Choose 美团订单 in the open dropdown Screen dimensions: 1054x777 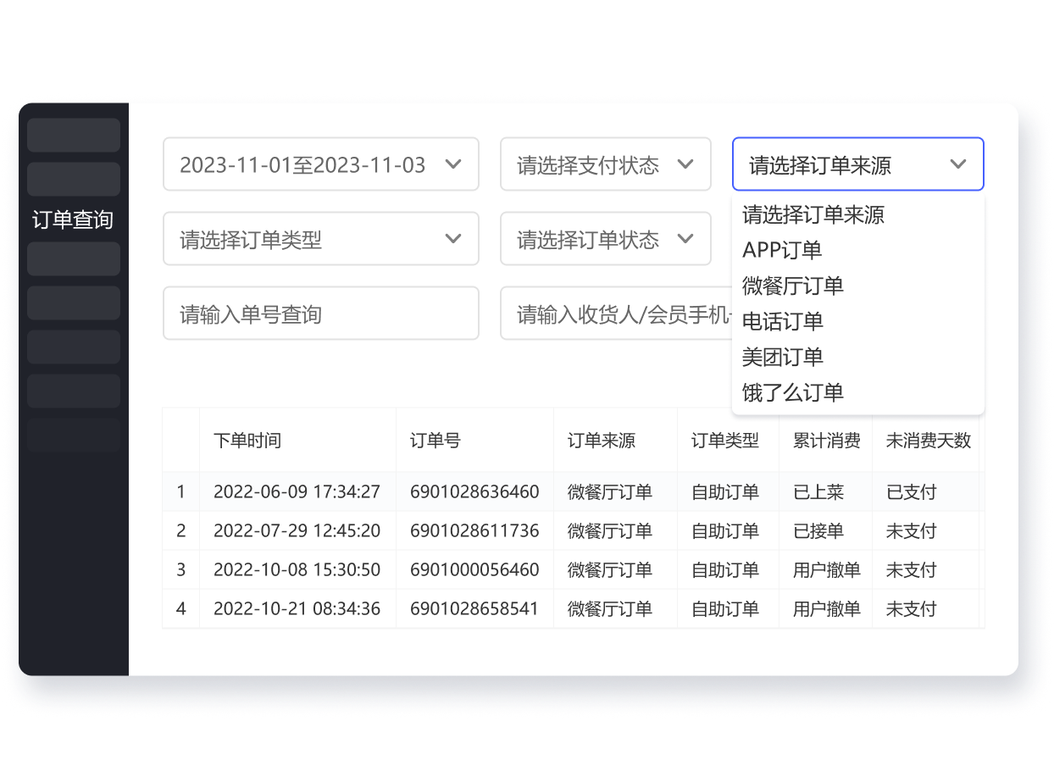tap(782, 357)
